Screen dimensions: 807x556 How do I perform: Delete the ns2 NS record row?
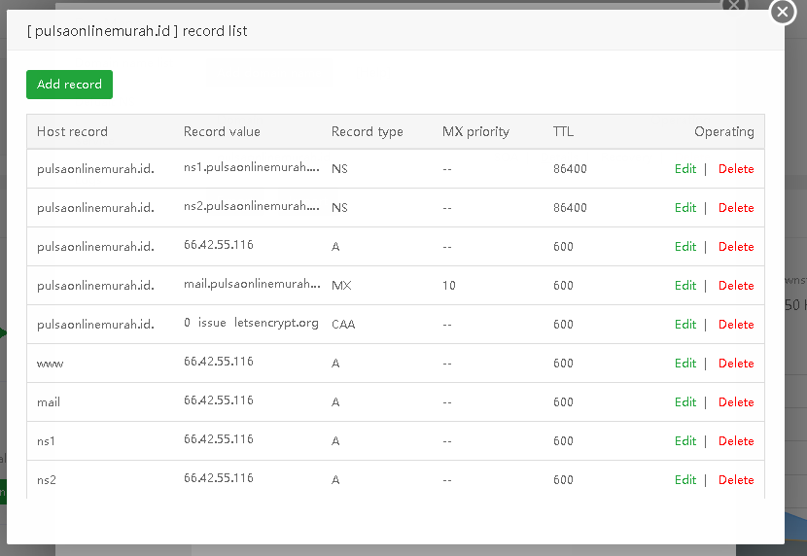click(x=736, y=208)
